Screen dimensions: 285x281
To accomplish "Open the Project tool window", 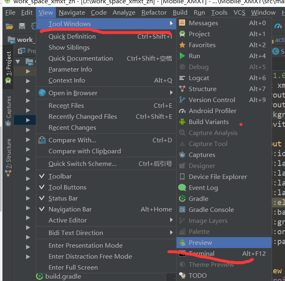I will click(224, 34).
